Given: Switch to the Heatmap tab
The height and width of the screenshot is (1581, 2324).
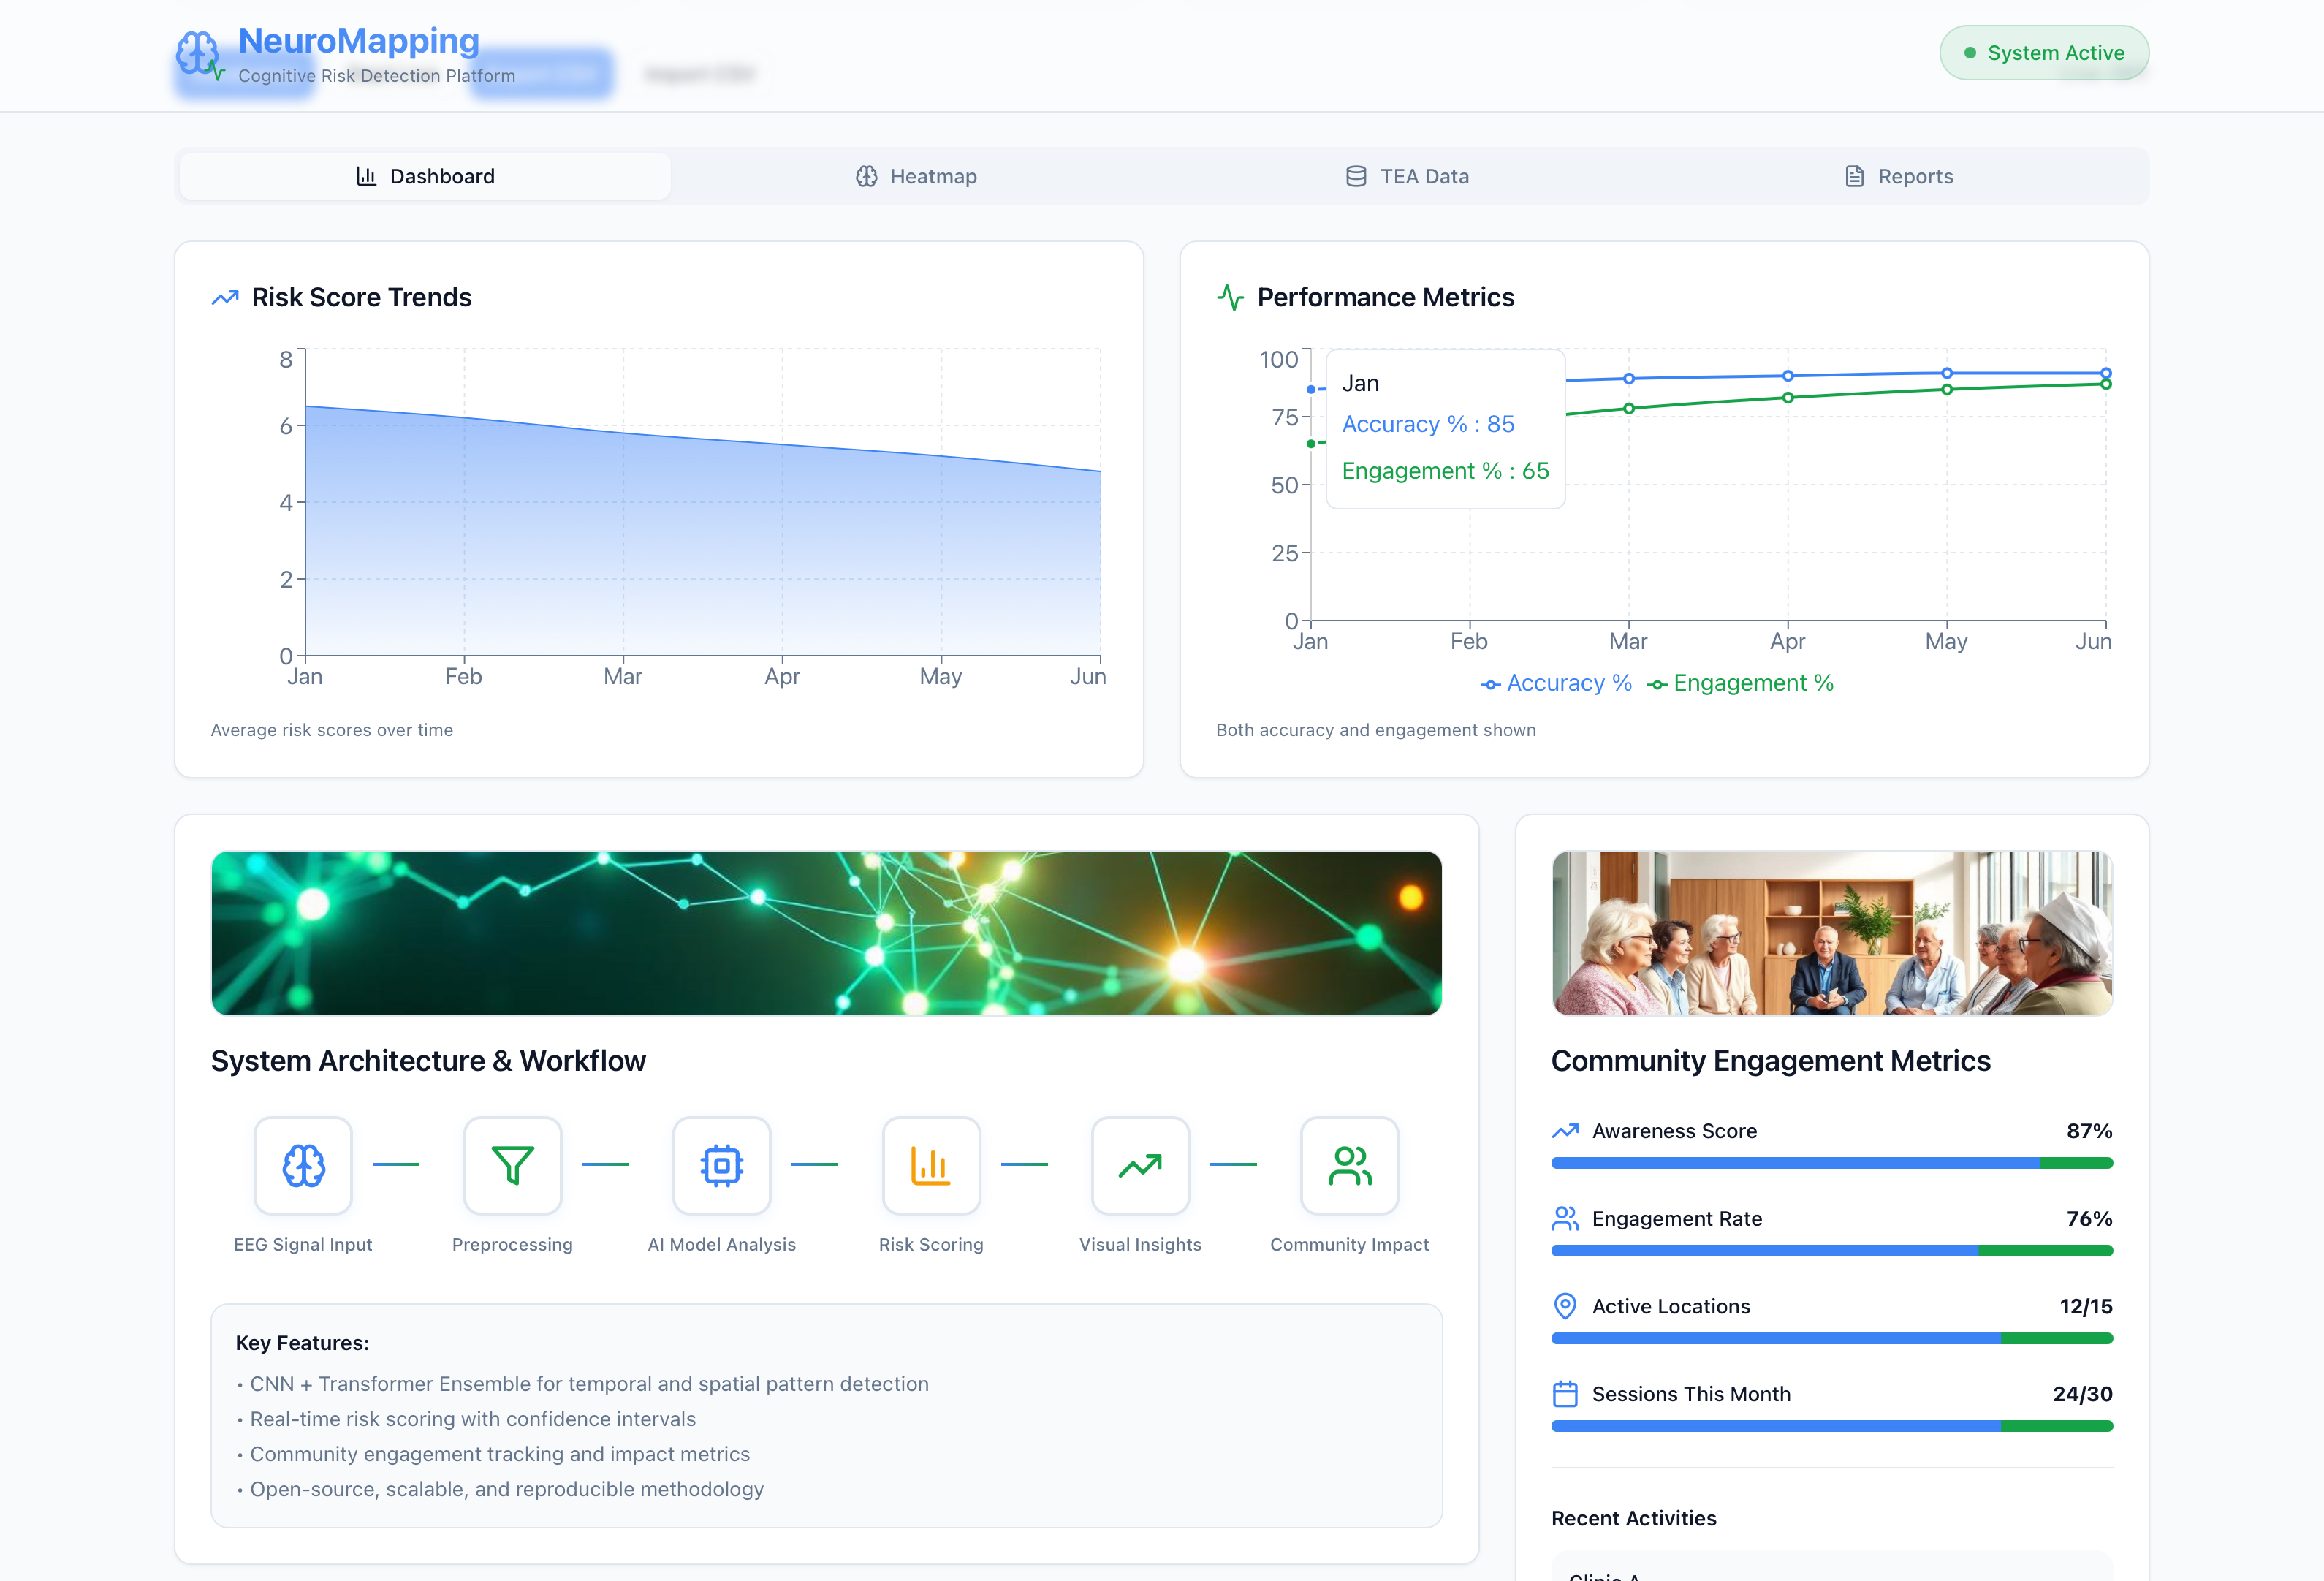Looking at the screenshot, I should 916,176.
